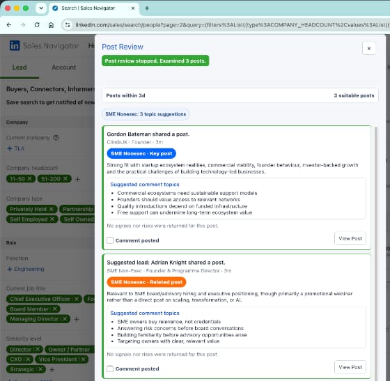Click 'Posts within 3d' label

point(125,95)
